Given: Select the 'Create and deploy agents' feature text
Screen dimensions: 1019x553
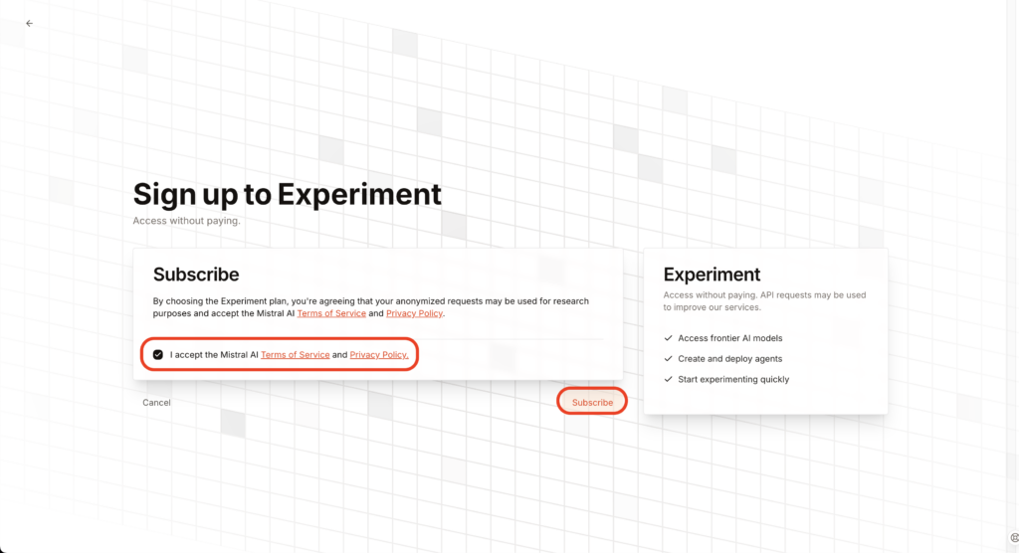Looking at the screenshot, I should tap(729, 359).
